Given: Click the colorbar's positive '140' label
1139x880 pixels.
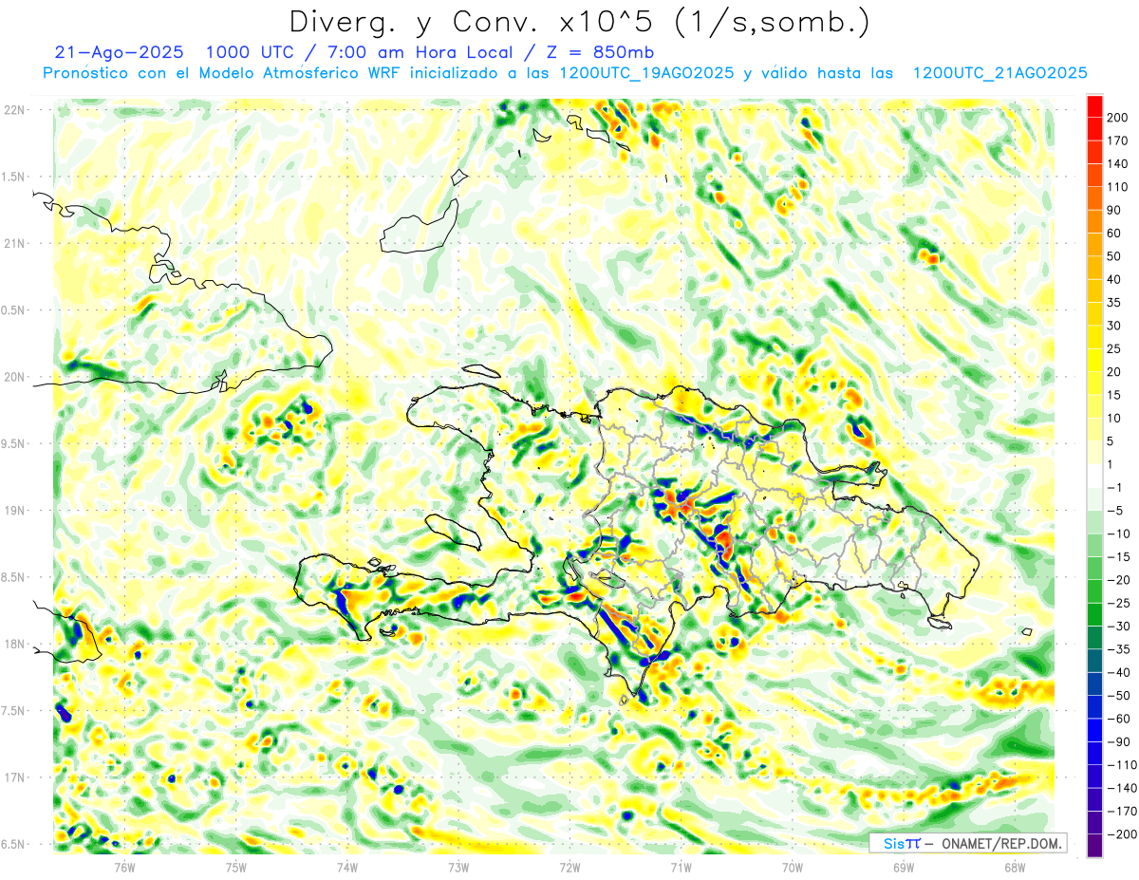Looking at the screenshot, I should 1119,163.
